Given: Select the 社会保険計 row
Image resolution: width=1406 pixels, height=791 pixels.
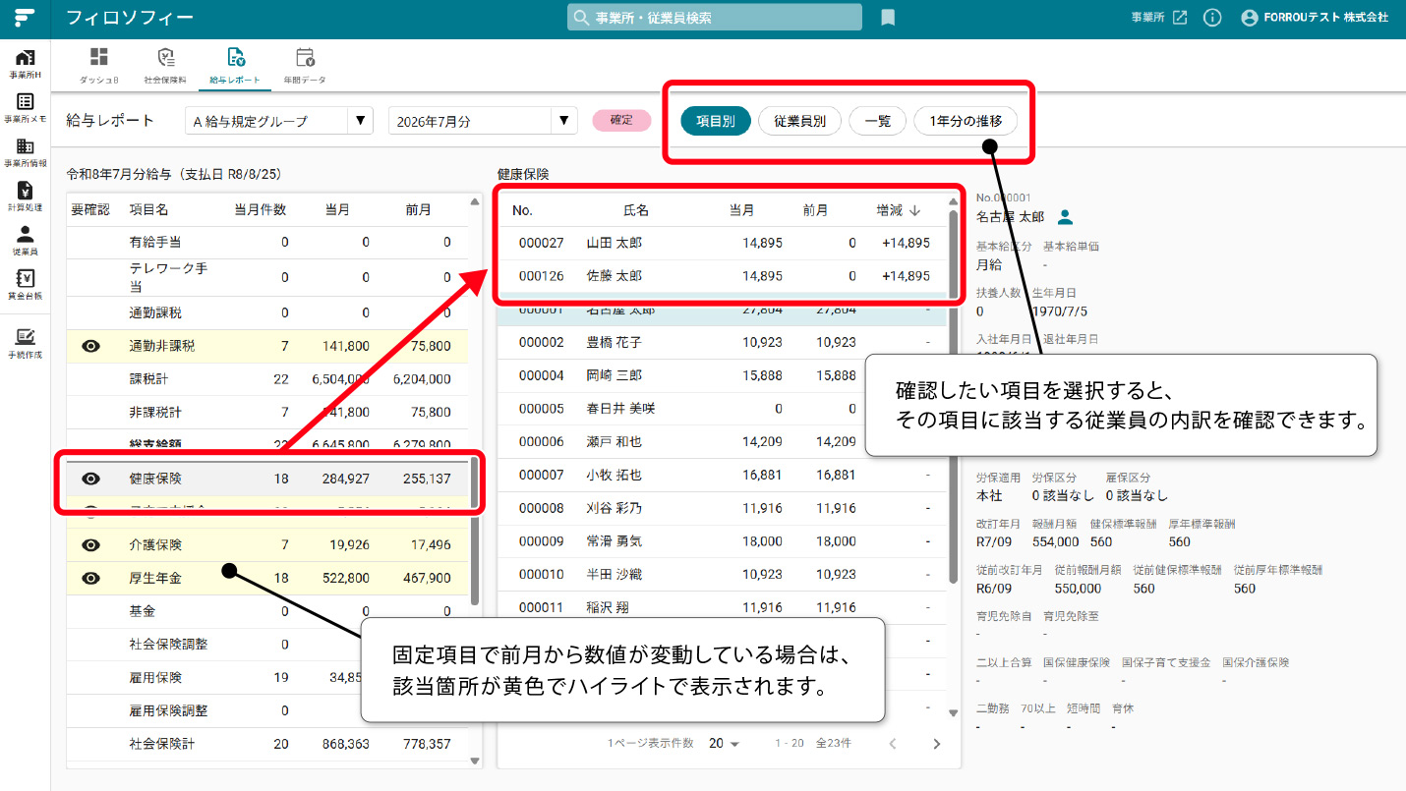Looking at the screenshot, I should click(267, 744).
